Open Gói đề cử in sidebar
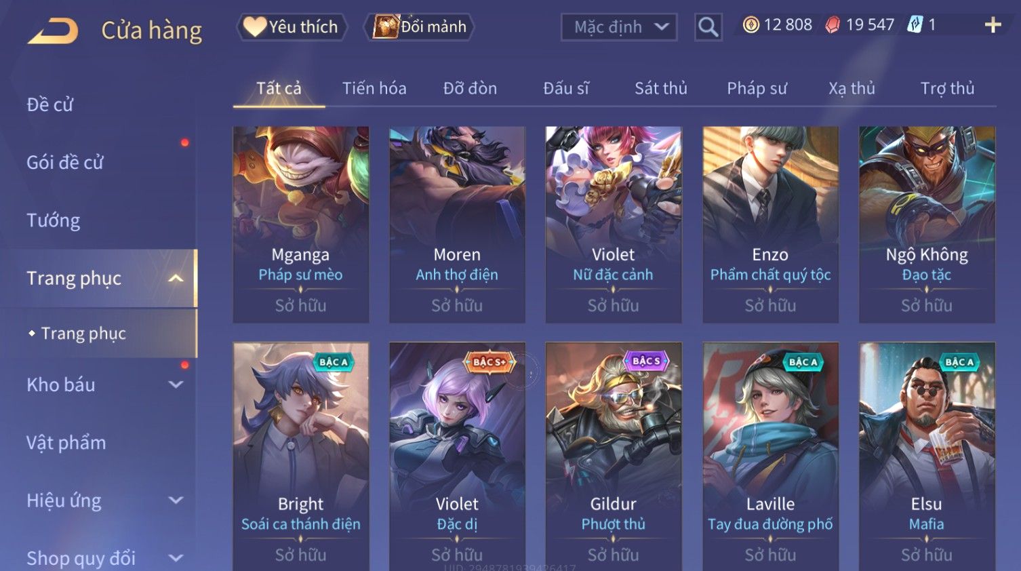Screen dimensions: 1021x571 [65, 163]
